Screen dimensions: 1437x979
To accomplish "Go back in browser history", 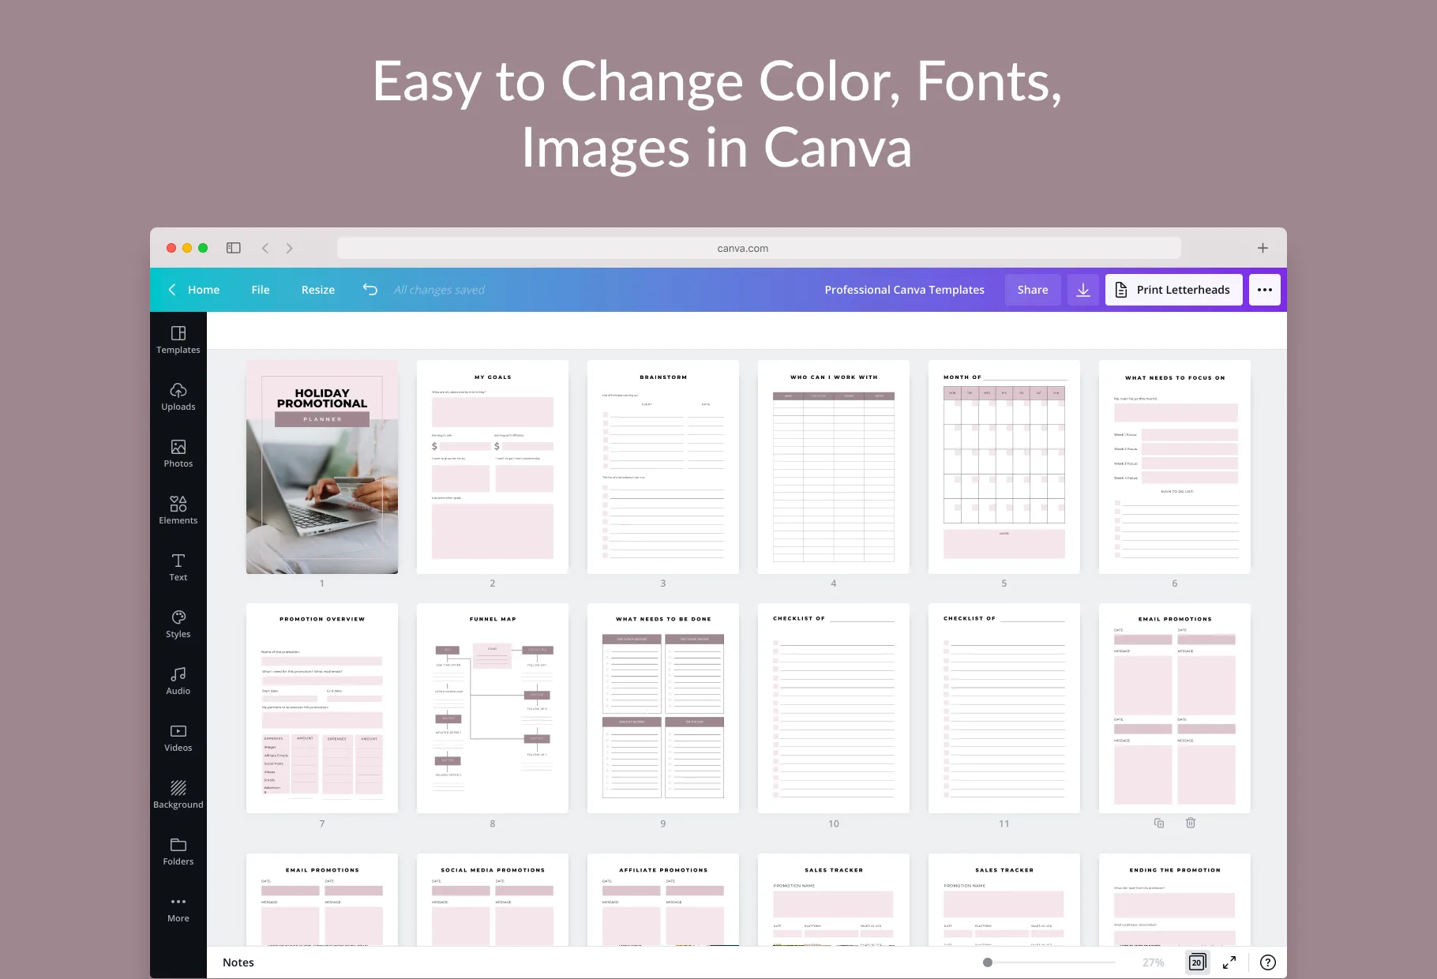I will pyautogui.click(x=265, y=248).
